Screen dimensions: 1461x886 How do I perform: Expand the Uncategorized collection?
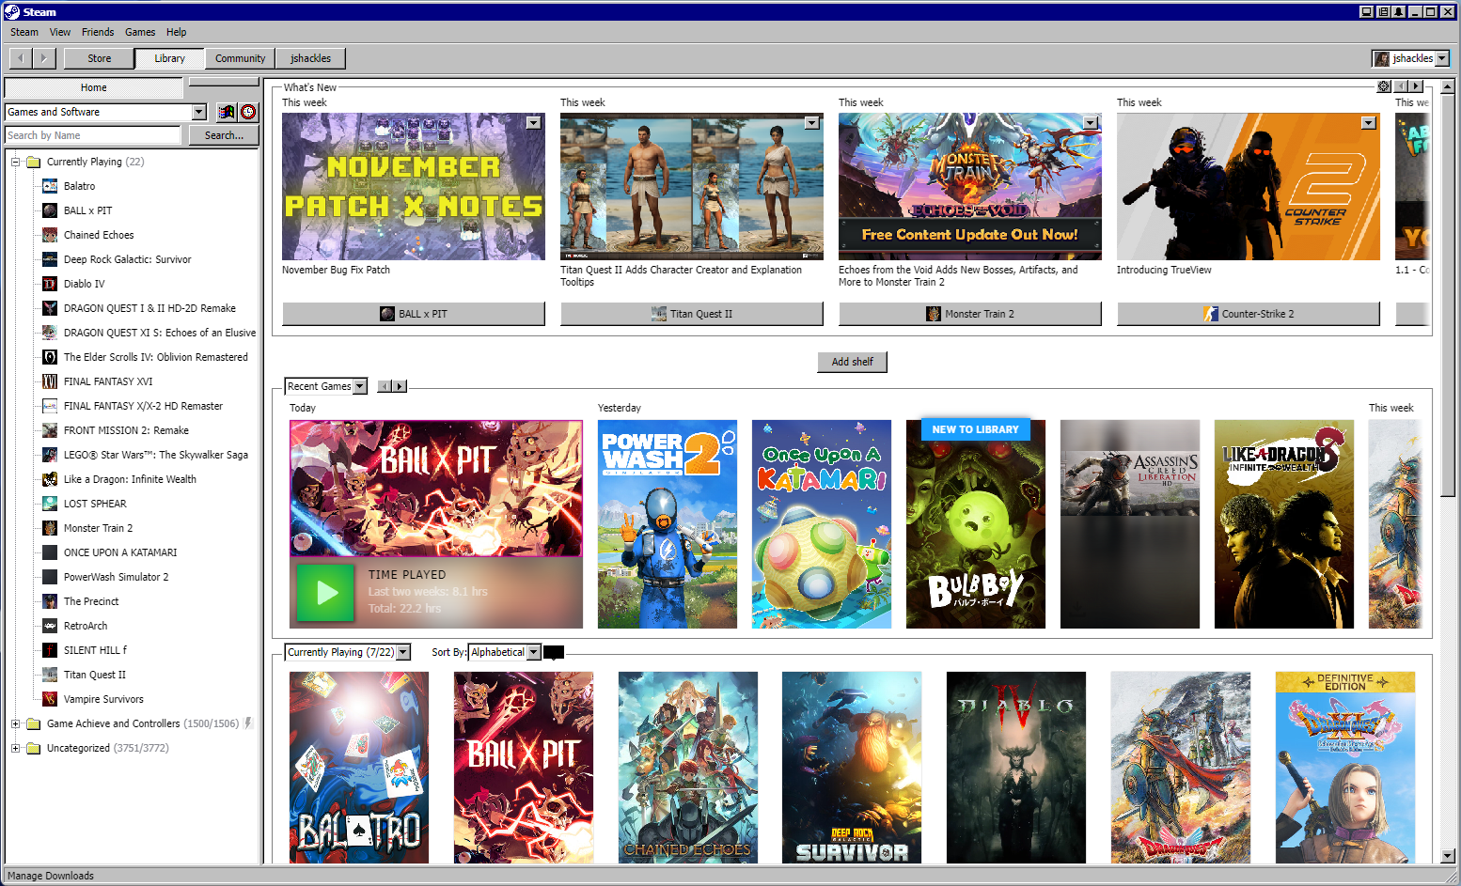coord(16,748)
